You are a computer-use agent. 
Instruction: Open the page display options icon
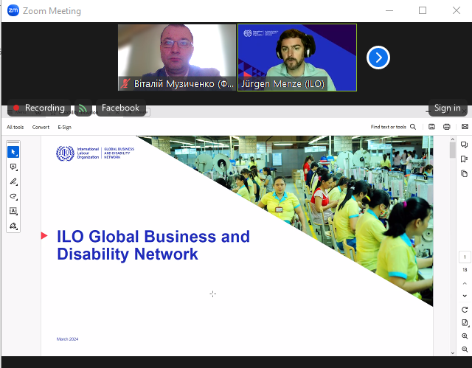coord(465,323)
